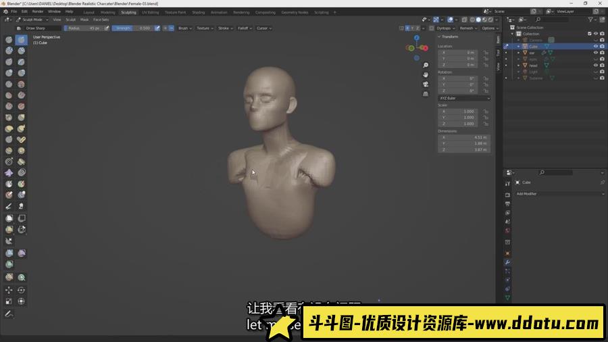The image size is (608, 342).
Task: Open the Remesh dropdown
Action: 468,28
